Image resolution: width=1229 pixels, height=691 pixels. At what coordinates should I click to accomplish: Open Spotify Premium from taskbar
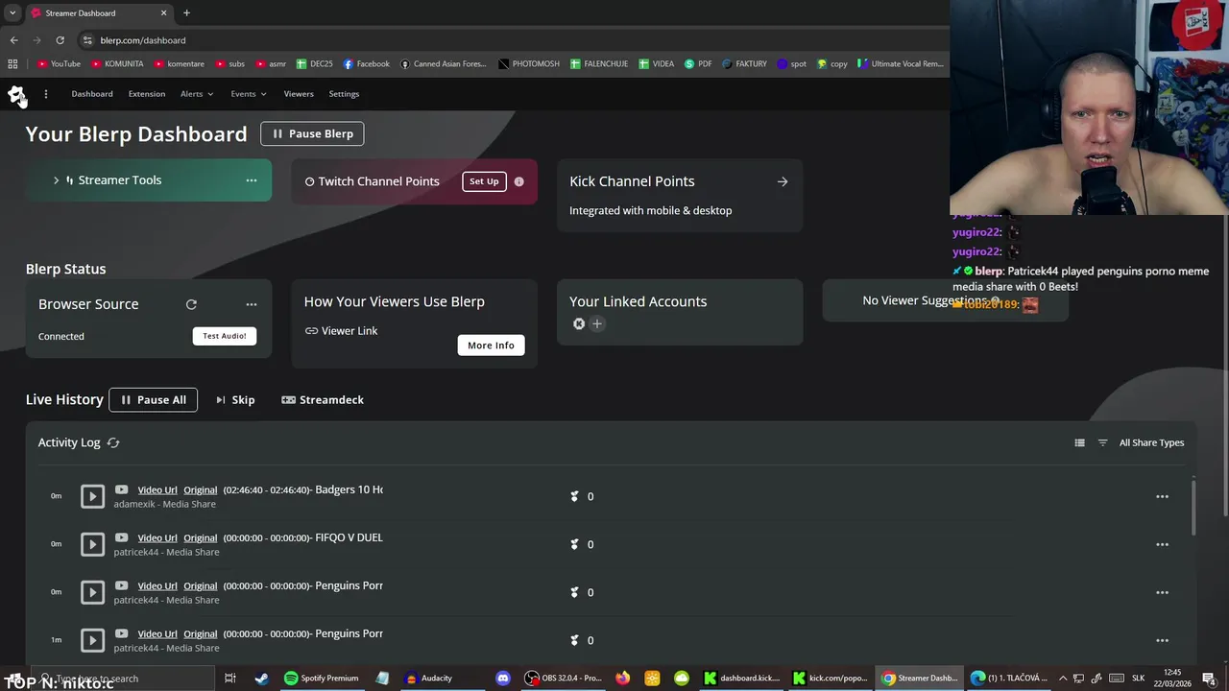point(321,679)
